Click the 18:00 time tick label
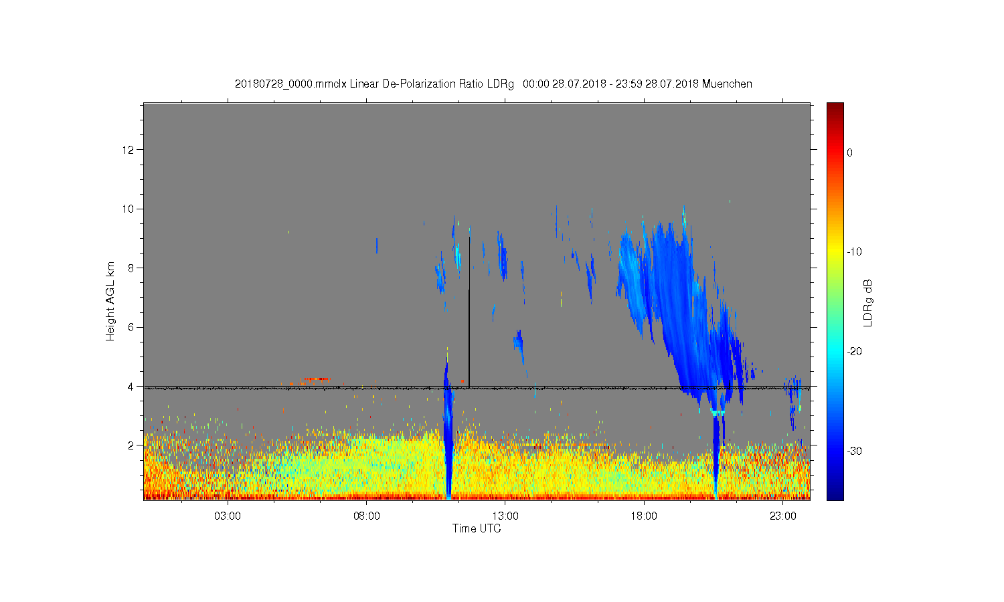Viewport: 1004px width, 602px height. pyautogui.click(x=644, y=516)
